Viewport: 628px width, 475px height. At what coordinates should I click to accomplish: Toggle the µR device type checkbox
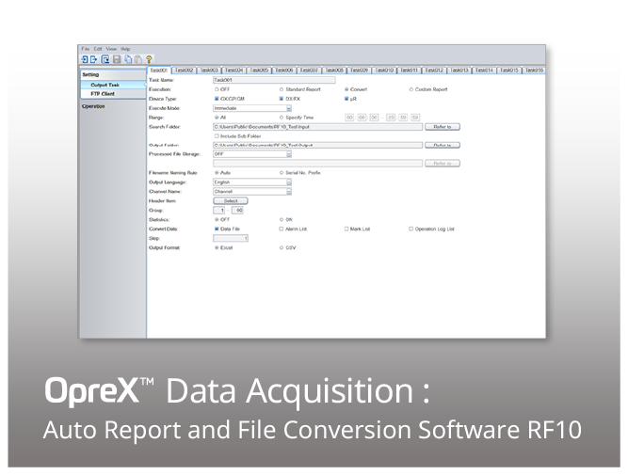tap(346, 99)
